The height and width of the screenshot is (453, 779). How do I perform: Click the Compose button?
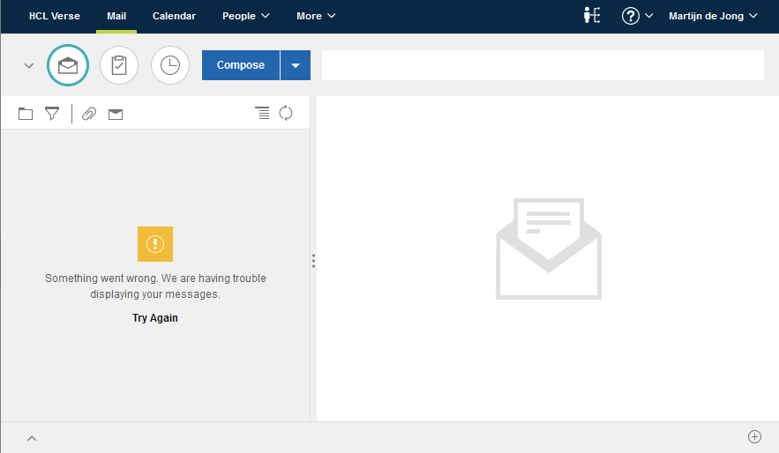click(x=241, y=65)
